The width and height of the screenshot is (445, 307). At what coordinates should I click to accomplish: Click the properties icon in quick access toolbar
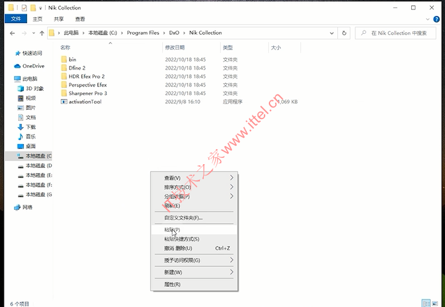24,8
